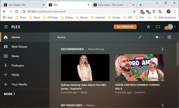179x108 pixels.
Task: Open News in the sidebar
Action: tap(25, 56)
